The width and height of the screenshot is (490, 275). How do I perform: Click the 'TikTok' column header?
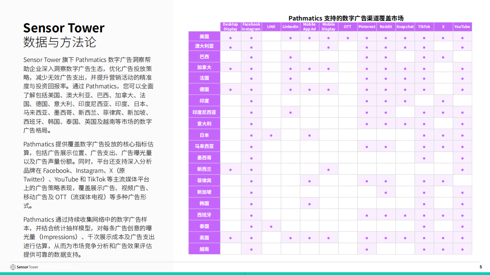point(424,27)
